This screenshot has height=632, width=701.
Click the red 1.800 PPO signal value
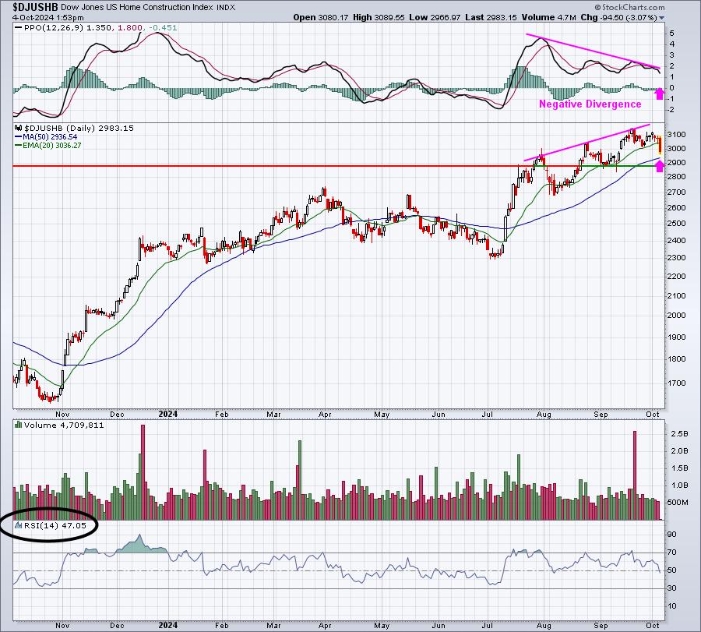click(x=129, y=28)
